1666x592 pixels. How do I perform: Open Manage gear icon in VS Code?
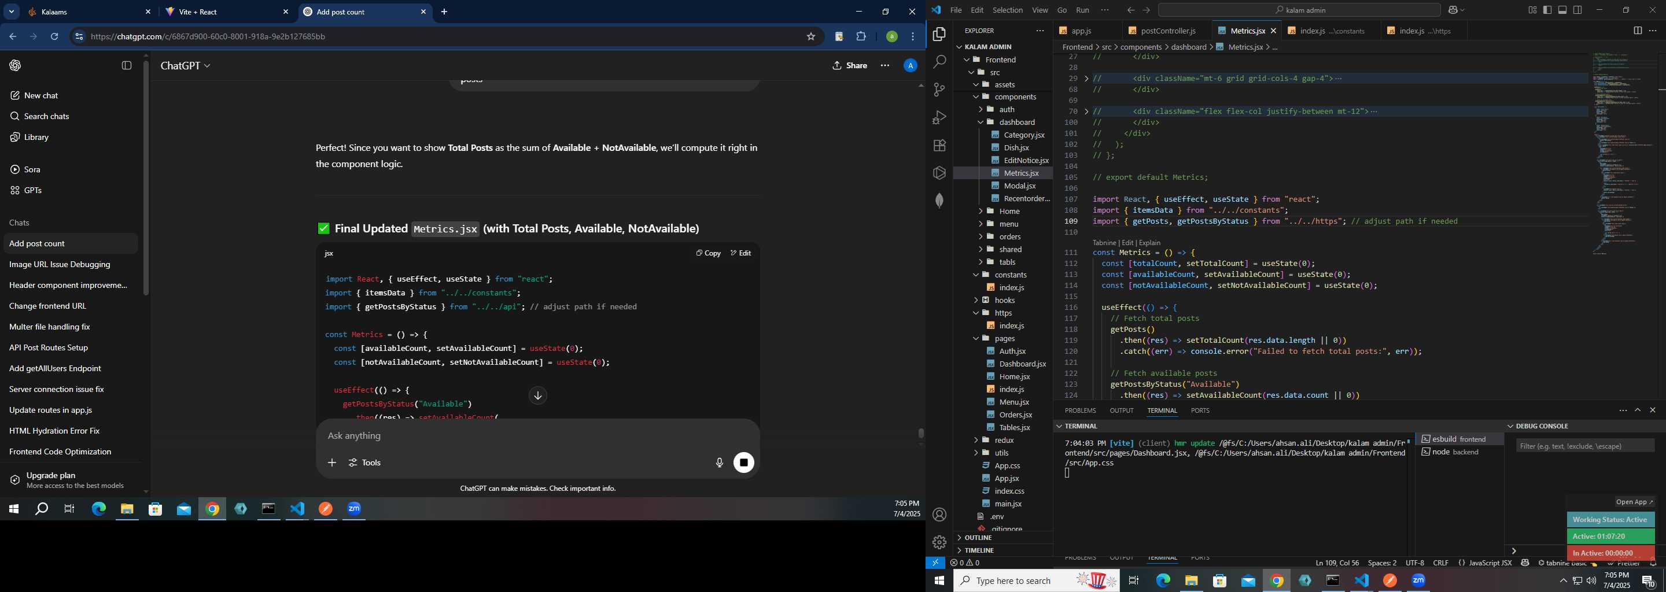click(x=939, y=543)
